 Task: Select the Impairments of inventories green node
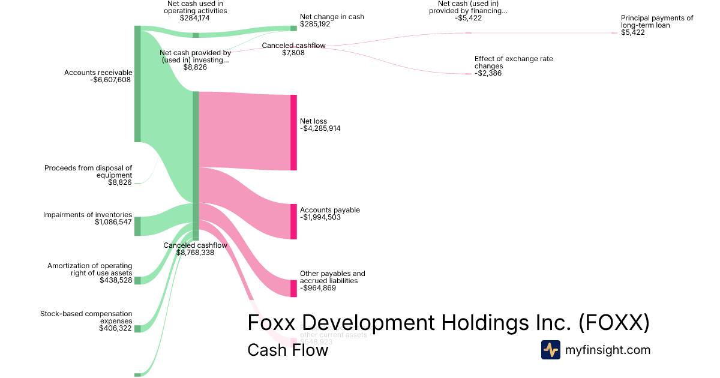point(137,226)
